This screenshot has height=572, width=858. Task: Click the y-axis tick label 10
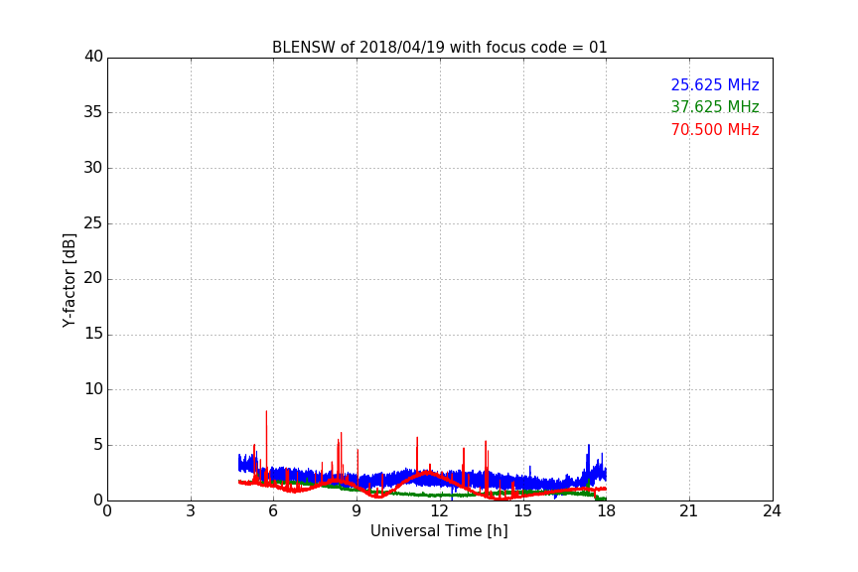(x=93, y=389)
